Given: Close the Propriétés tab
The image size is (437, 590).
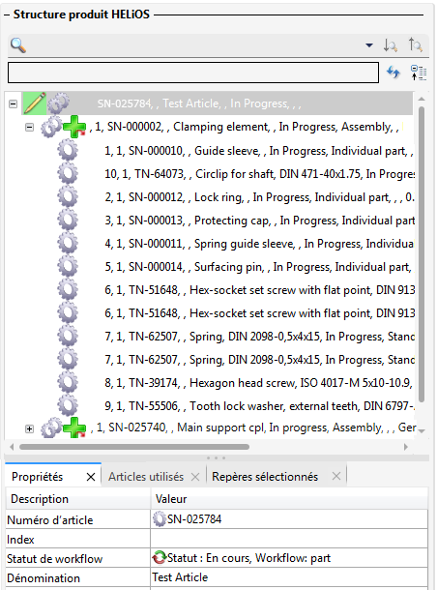Looking at the screenshot, I should click(x=91, y=477).
